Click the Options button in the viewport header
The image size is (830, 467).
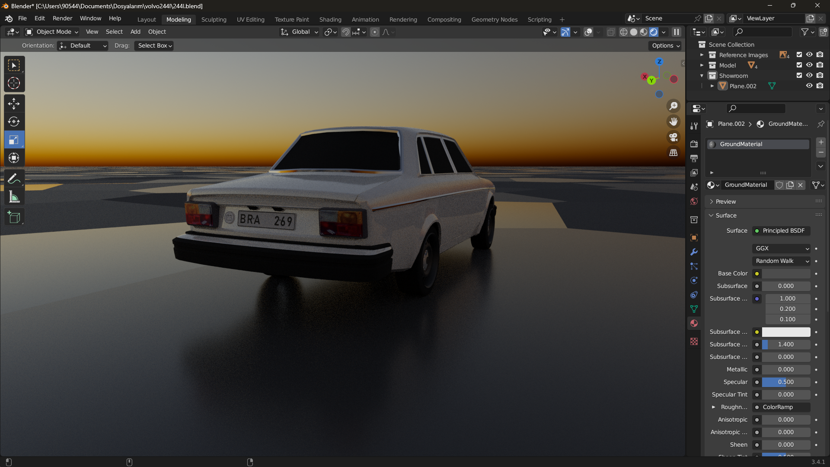[x=666, y=46]
